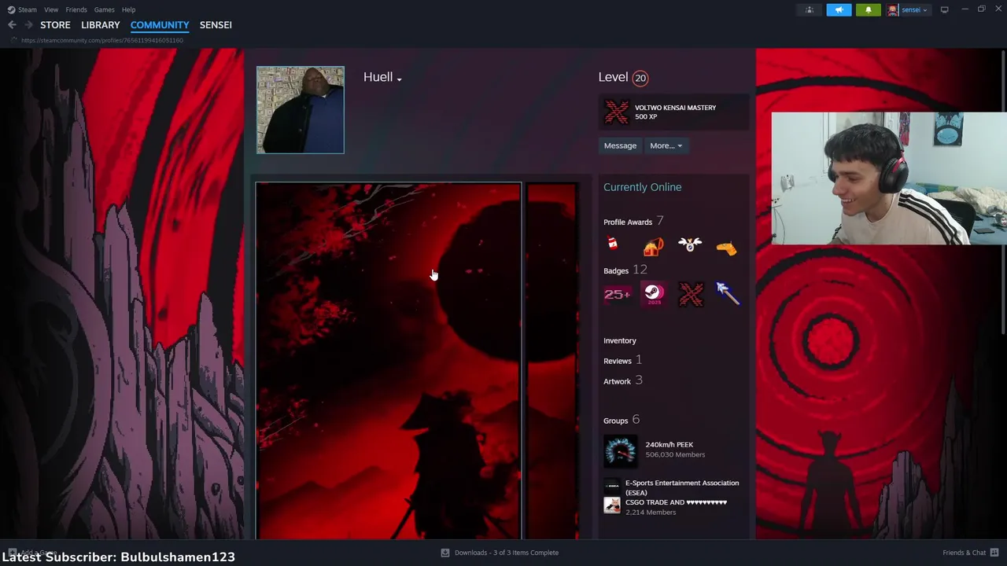Image resolution: width=1007 pixels, height=566 pixels.
Task: Open Downloads 3 of 3 Items Complete
Action: 507,553
